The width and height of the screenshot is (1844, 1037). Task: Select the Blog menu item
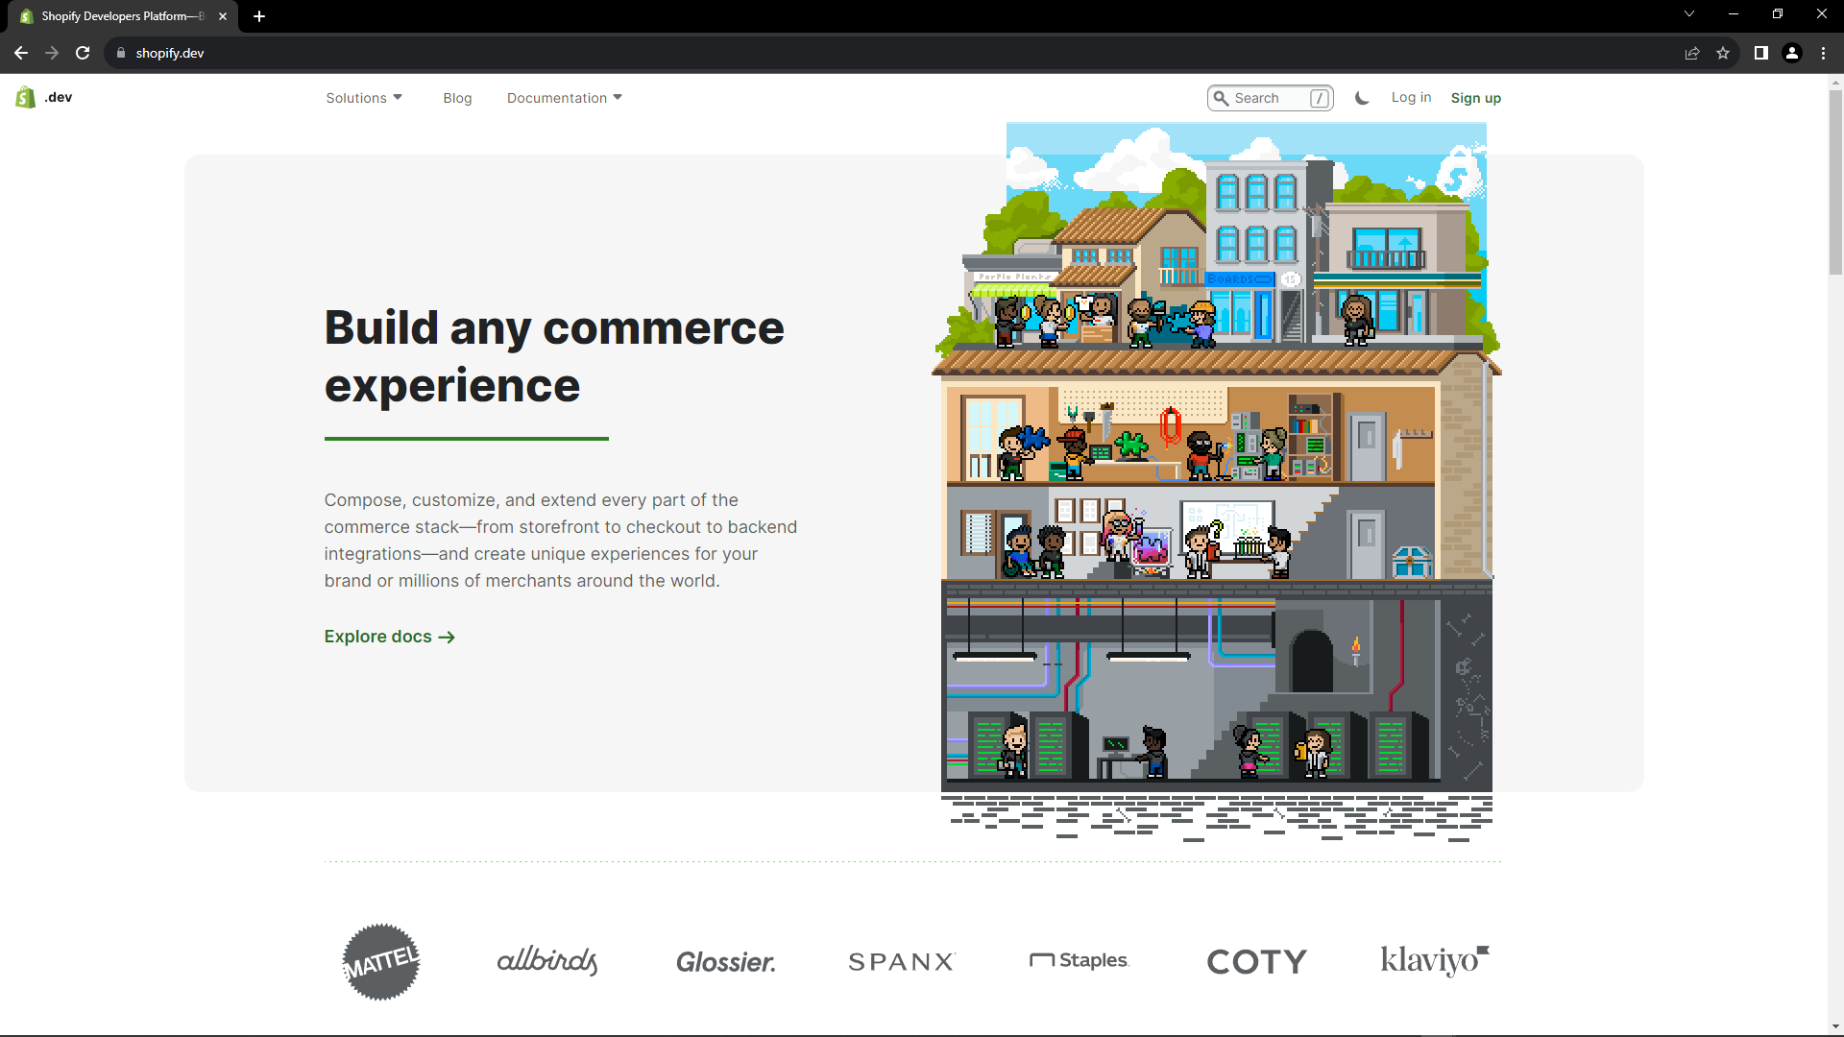(x=457, y=97)
